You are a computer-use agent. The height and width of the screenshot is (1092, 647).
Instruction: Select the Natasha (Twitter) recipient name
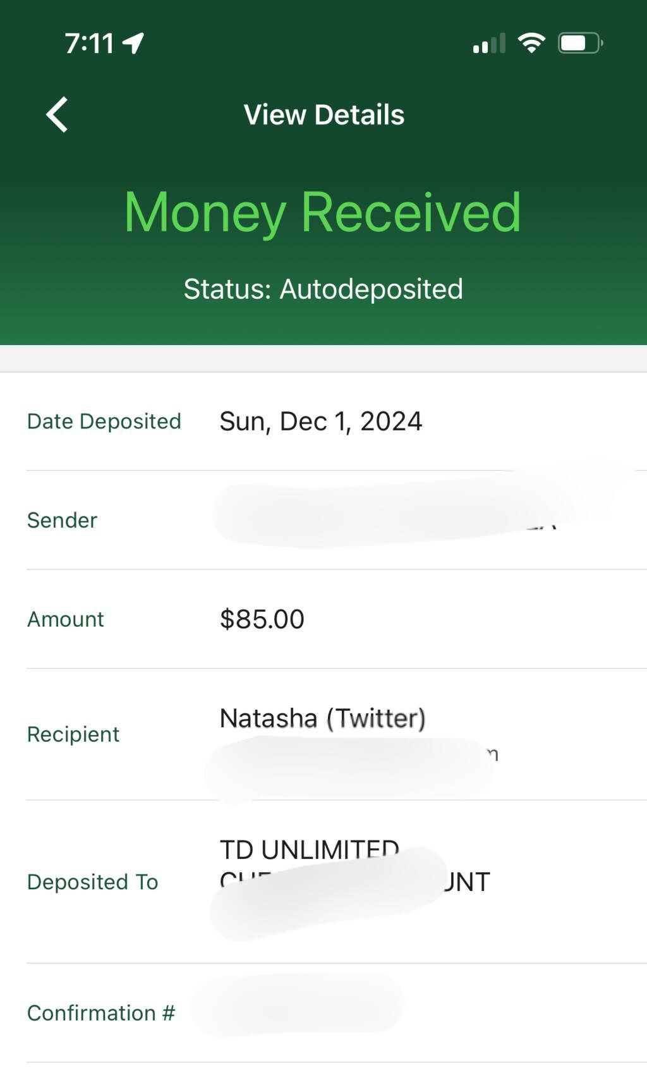322,719
